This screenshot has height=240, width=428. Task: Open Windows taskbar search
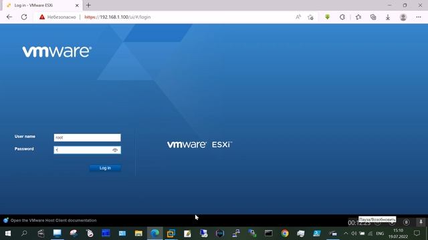24,233
